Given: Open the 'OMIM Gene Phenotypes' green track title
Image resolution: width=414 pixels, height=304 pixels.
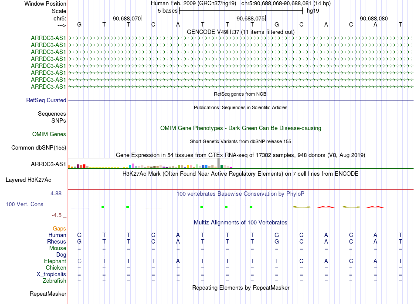Looking at the screenshot, I should point(241,128).
